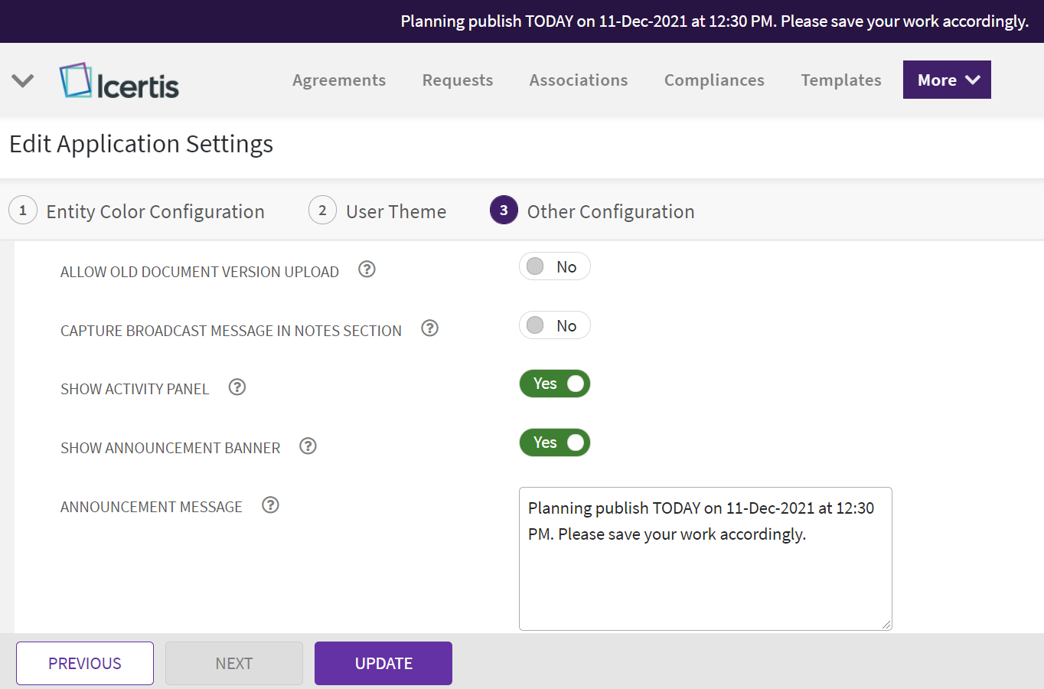
Task: Turn on Capture Broadcast Message toggle
Action: coord(554,325)
